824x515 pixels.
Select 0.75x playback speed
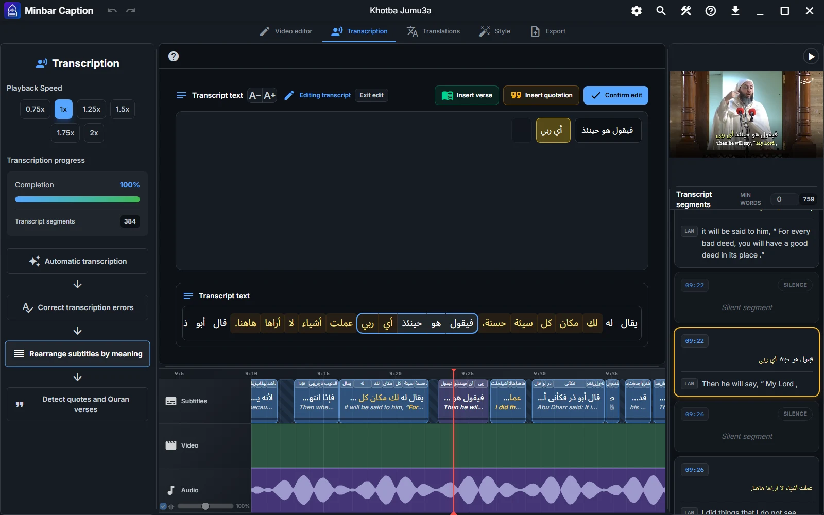(35, 109)
